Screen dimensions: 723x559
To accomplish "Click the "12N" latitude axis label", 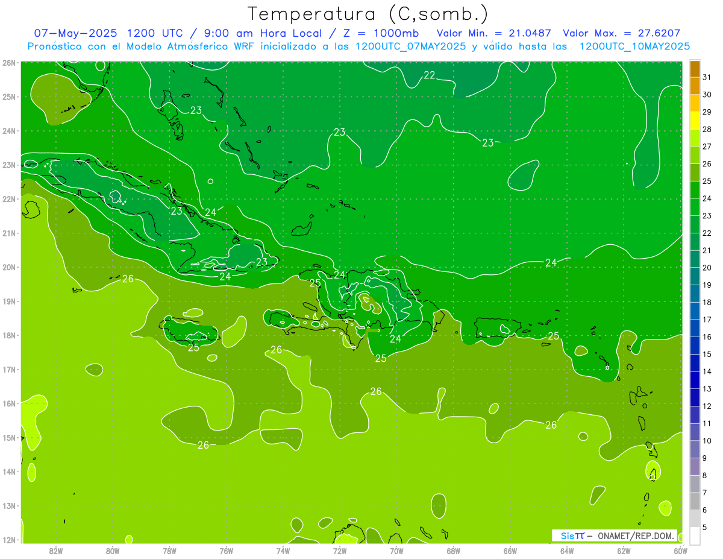I will point(8,540).
